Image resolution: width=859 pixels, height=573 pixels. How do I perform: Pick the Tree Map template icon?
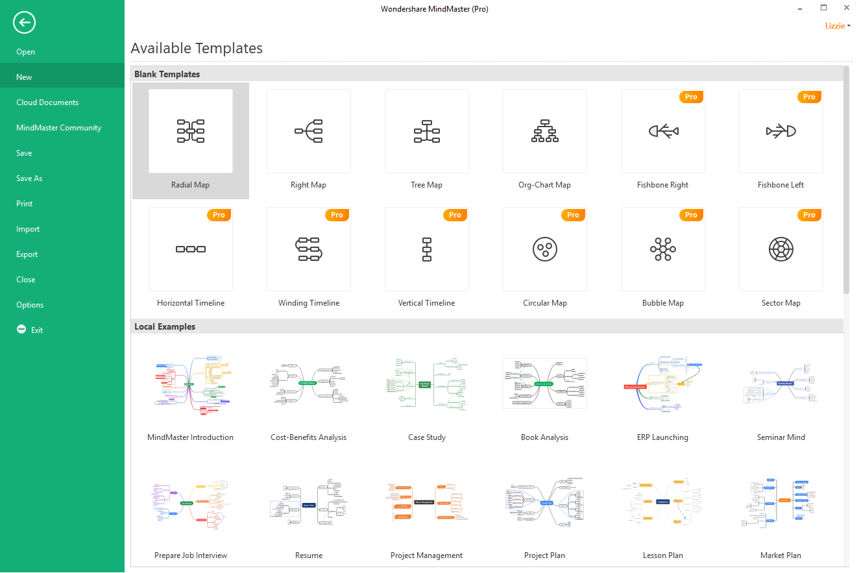[427, 131]
